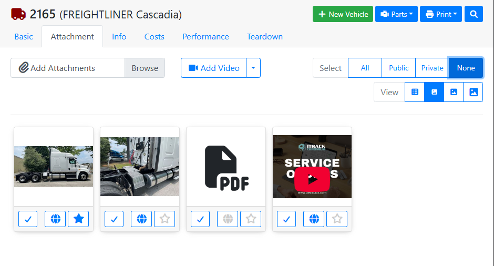Click the Add Attachments file field
Image resolution: width=494 pixels, height=266 pixels.
68,68
